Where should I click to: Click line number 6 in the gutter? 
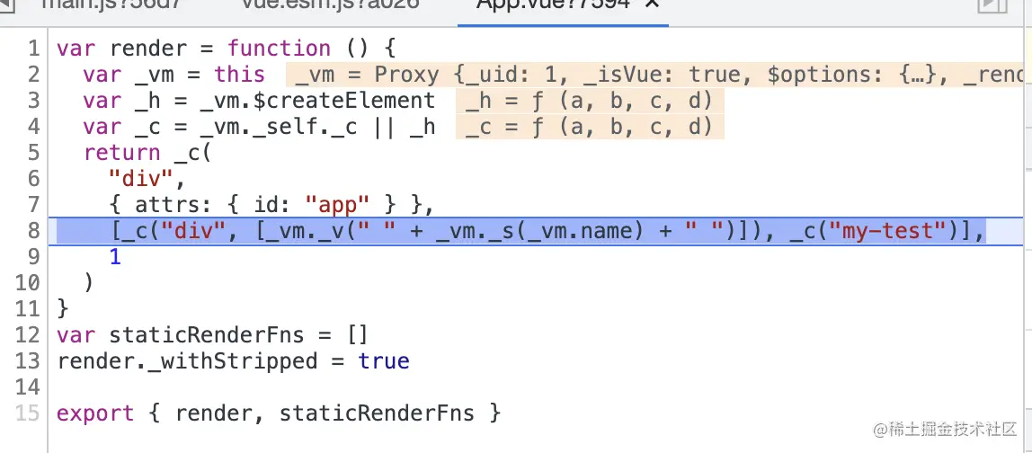(33, 179)
